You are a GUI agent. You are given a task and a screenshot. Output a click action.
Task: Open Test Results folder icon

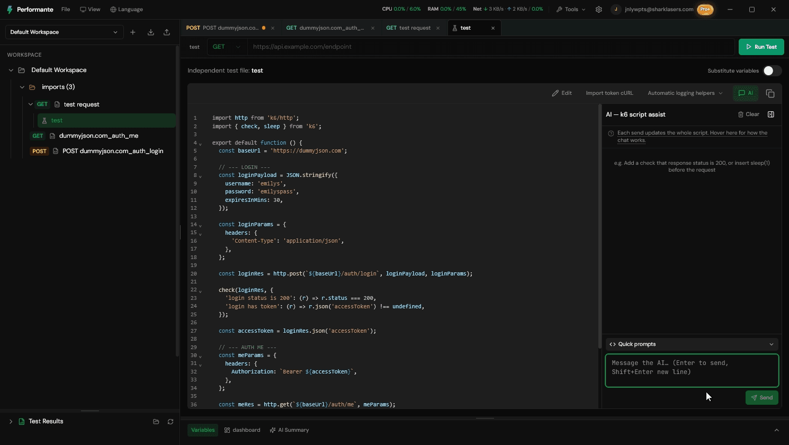point(156,422)
